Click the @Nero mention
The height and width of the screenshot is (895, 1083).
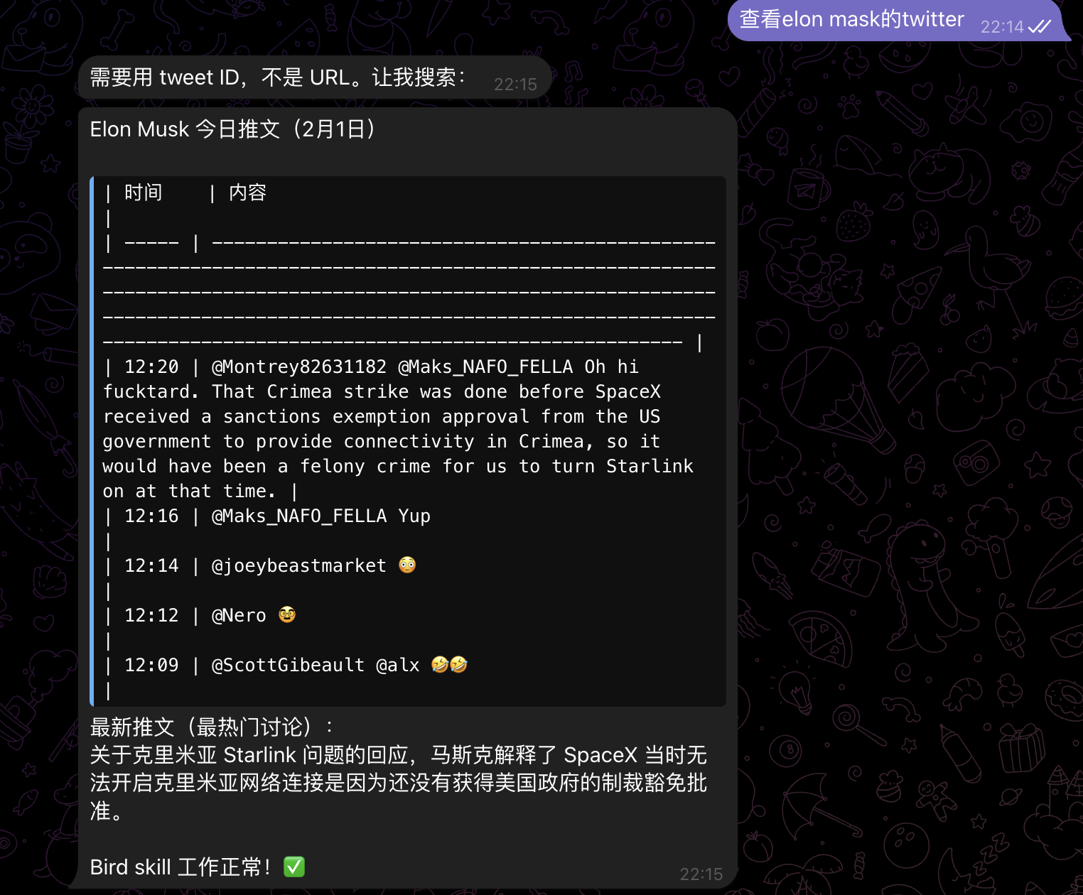pyautogui.click(x=239, y=615)
